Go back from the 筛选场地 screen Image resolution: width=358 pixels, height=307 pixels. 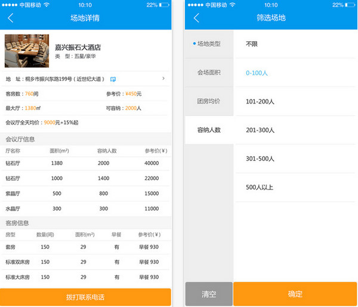coord(196,18)
